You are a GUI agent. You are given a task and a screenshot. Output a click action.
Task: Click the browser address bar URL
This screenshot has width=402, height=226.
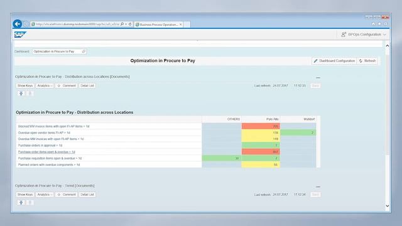77,24
